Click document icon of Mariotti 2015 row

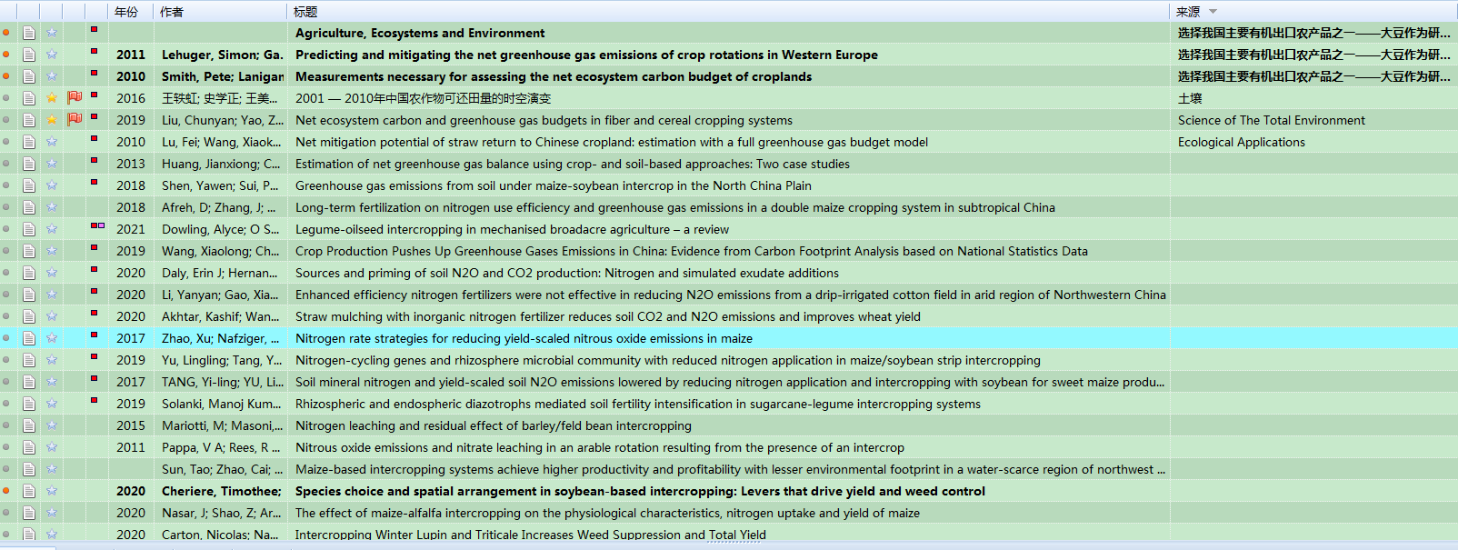(x=29, y=425)
